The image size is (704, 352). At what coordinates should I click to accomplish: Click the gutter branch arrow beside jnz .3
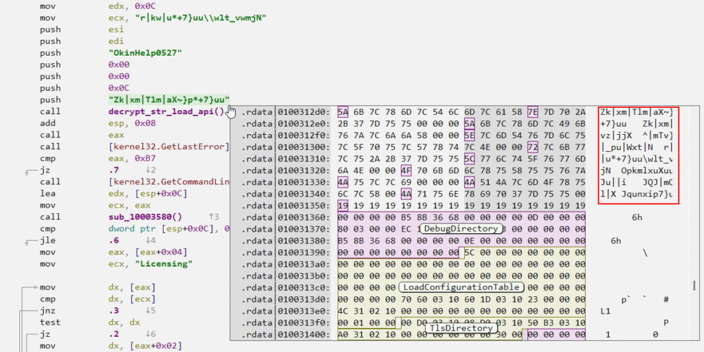29,310
